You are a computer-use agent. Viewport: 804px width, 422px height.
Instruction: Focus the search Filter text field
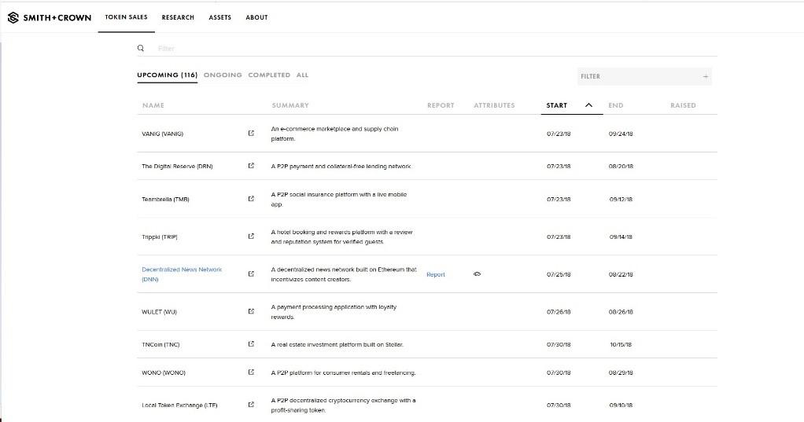(436, 48)
